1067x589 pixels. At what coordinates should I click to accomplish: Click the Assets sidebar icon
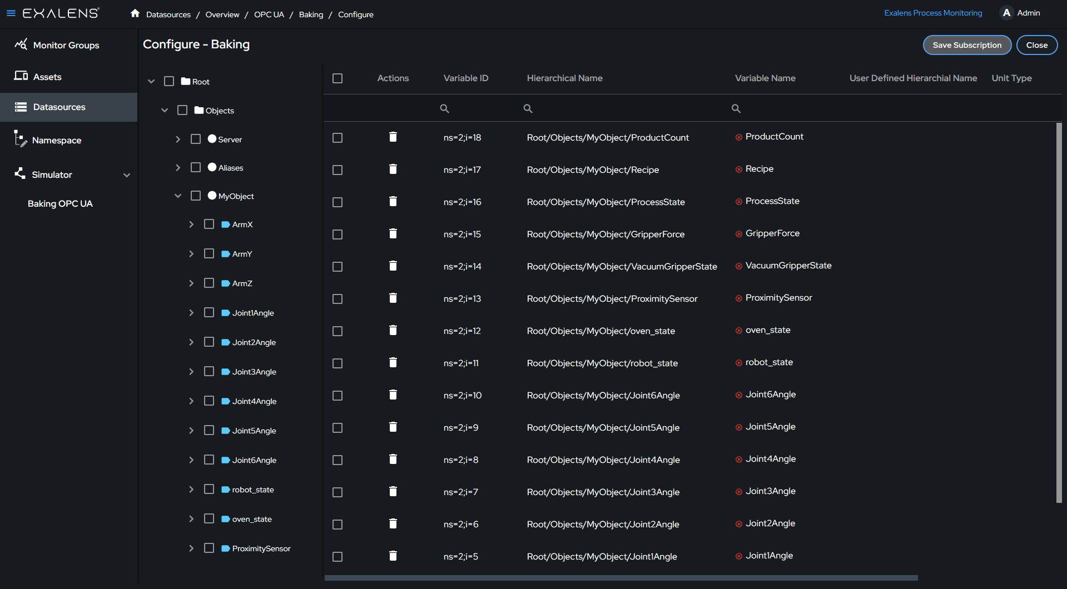coord(21,76)
